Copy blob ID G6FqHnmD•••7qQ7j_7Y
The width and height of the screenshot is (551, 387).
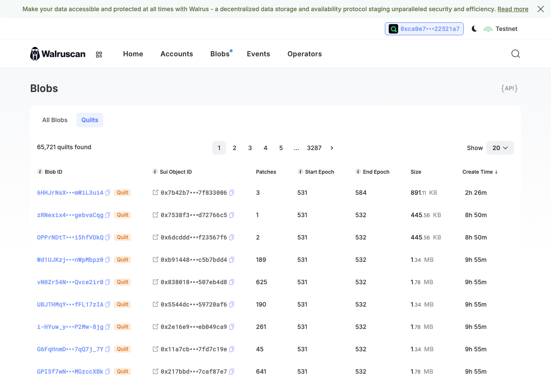(x=108, y=349)
